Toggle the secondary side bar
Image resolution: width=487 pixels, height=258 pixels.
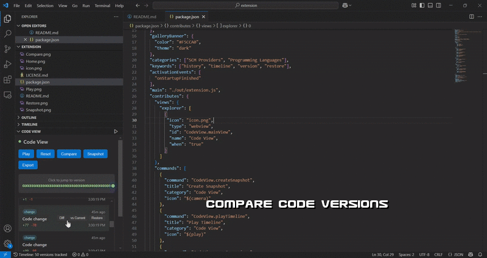tap(438, 5)
